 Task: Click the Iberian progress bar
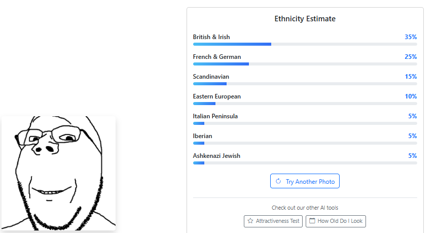pos(305,143)
